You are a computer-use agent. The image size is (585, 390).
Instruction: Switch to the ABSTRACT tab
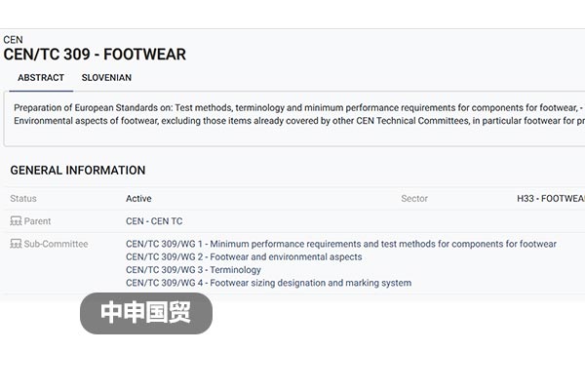point(41,78)
